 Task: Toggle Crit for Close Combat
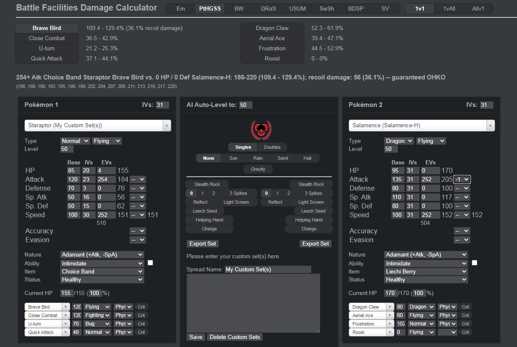tap(142, 315)
